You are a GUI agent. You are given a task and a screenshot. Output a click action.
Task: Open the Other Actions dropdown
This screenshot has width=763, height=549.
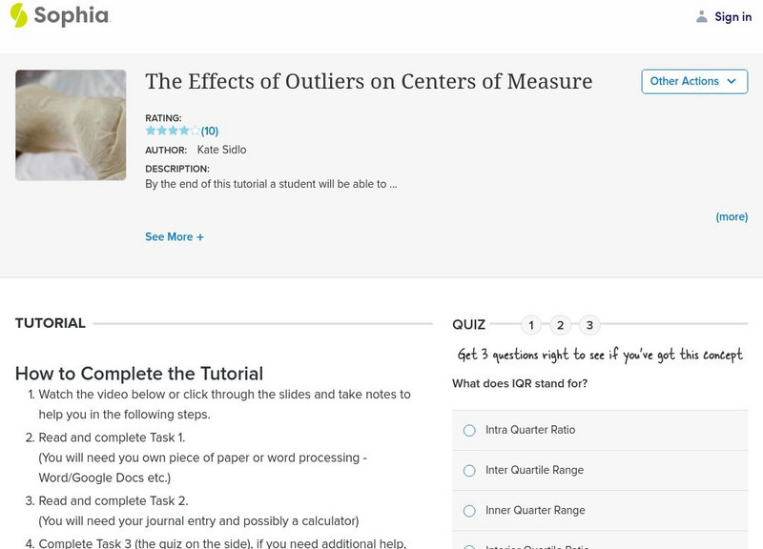coord(694,81)
